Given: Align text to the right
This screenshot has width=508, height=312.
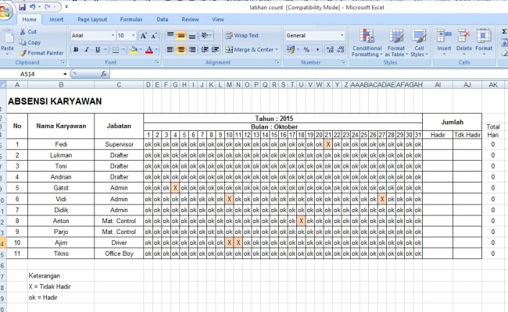Looking at the screenshot, I should 192,49.
